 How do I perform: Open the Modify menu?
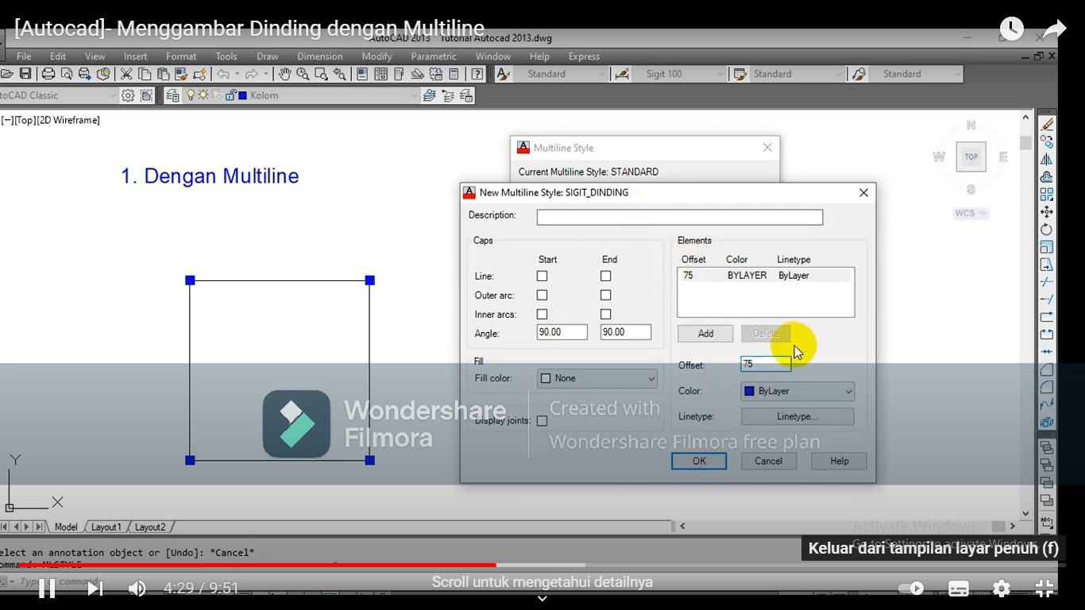(376, 56)
